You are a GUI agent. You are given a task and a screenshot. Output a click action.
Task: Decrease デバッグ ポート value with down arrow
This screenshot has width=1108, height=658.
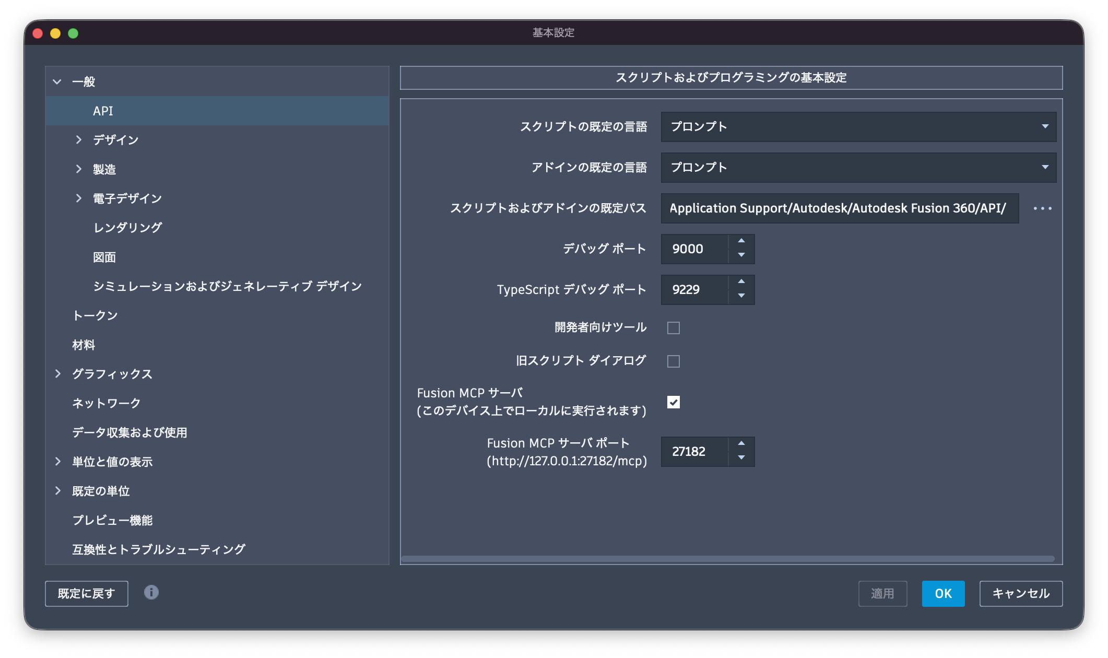741,255
